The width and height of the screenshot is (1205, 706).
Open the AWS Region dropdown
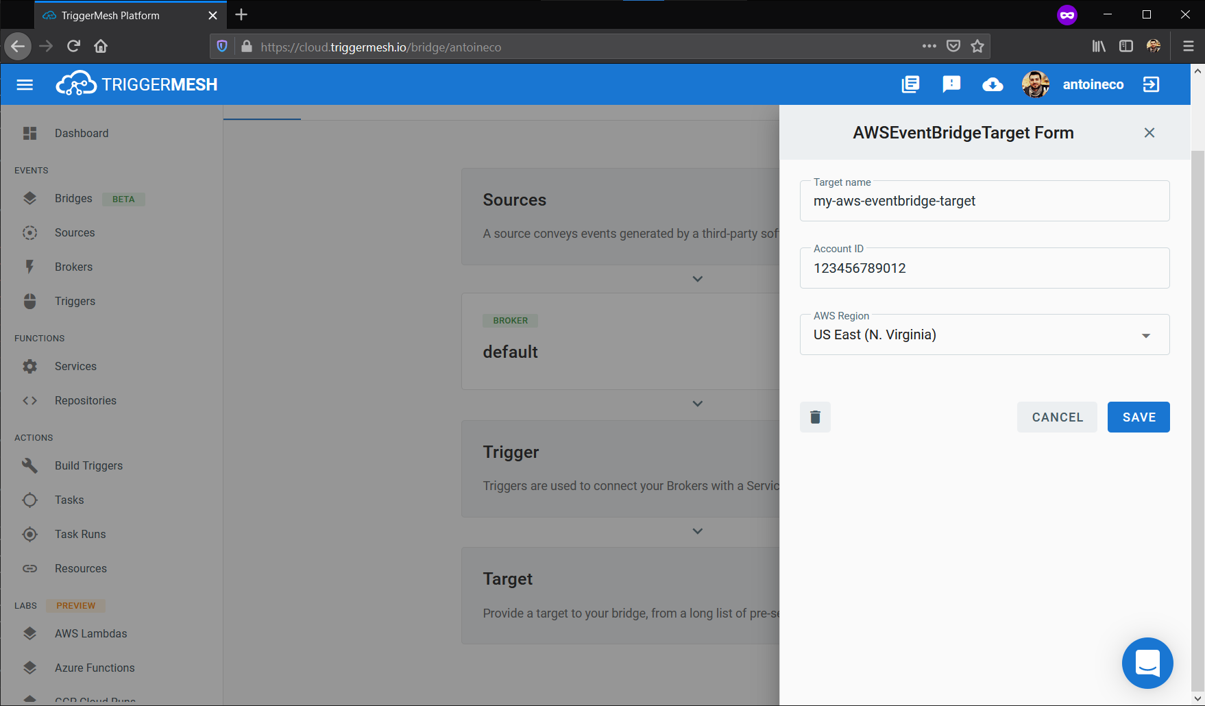984,334
